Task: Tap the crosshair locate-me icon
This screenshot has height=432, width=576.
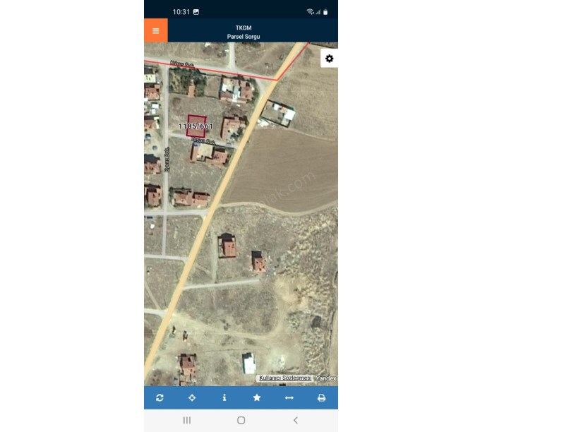Action: click(192, 397)
